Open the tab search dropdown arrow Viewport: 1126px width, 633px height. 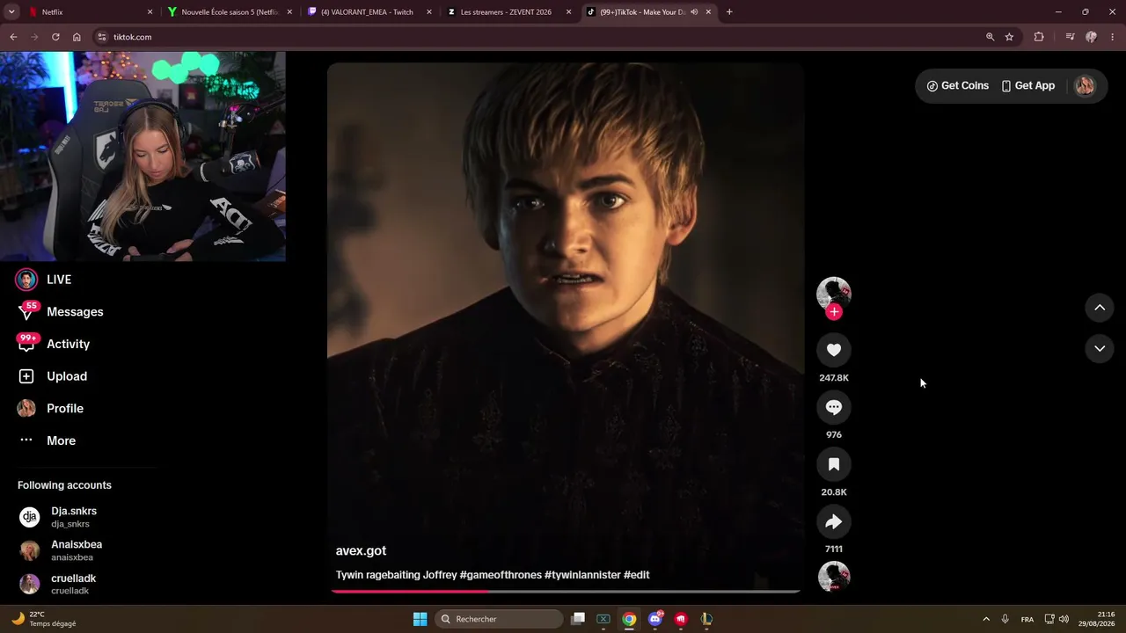[11, 12]
